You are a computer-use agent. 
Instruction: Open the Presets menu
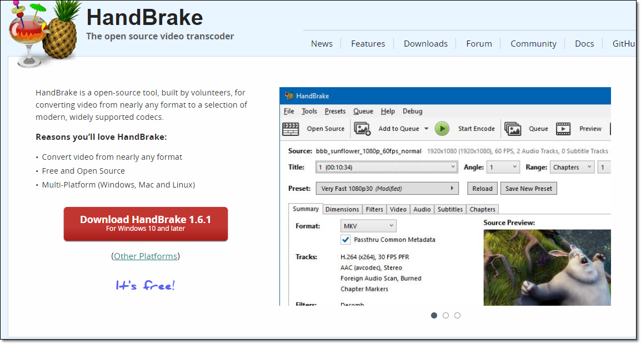click(335, 111)
